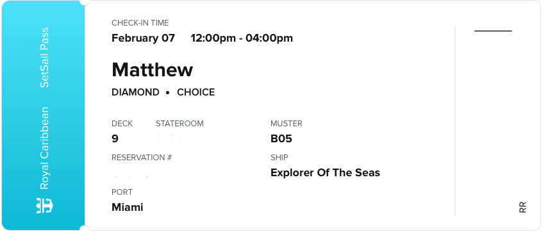Click the Miami port value
541x232 pixels.
click(128, 207)
